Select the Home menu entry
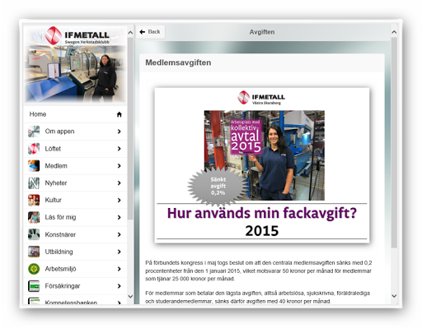Screen dimensions: 422x328 [75, 114]
